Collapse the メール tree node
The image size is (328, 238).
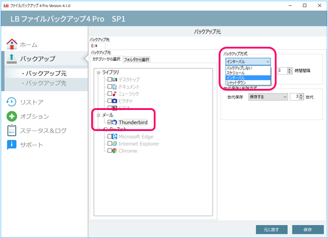coord(98,115)
